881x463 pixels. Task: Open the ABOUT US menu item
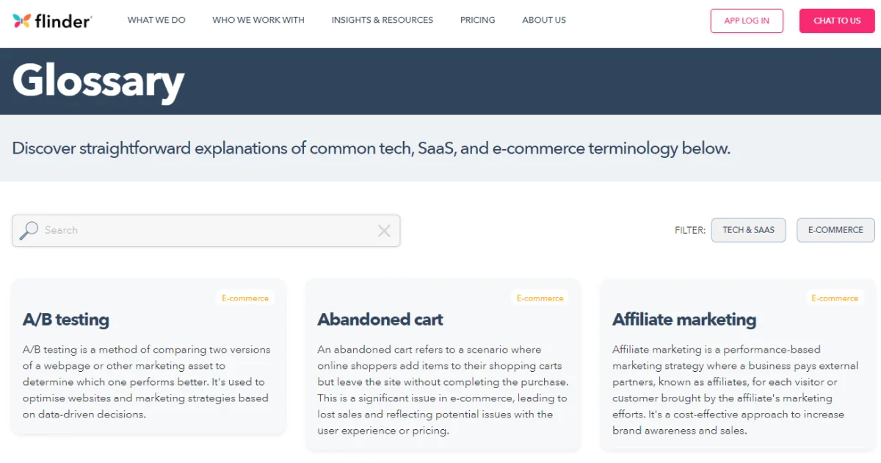(544, 21)
